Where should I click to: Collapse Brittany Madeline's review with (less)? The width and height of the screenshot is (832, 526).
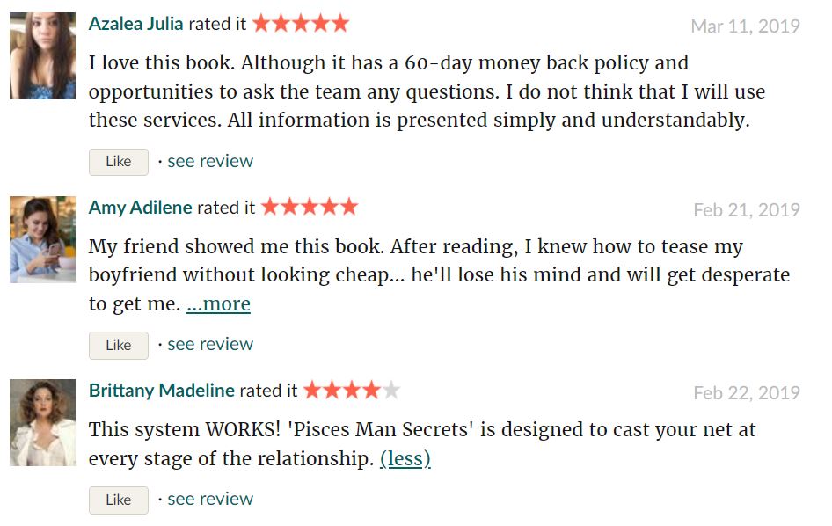click(x=405, y=459)
